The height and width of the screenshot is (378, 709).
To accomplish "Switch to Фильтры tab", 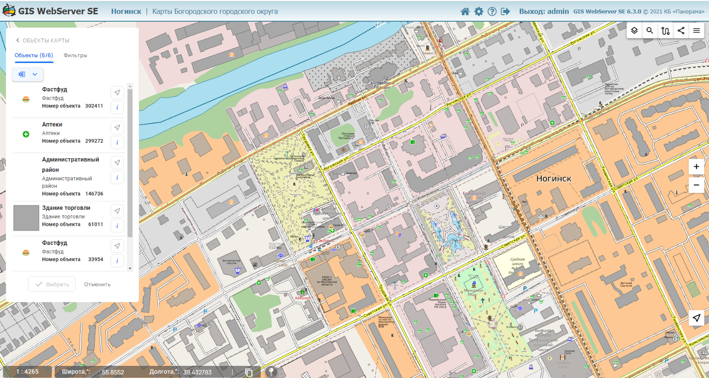I will pos(75,55).
